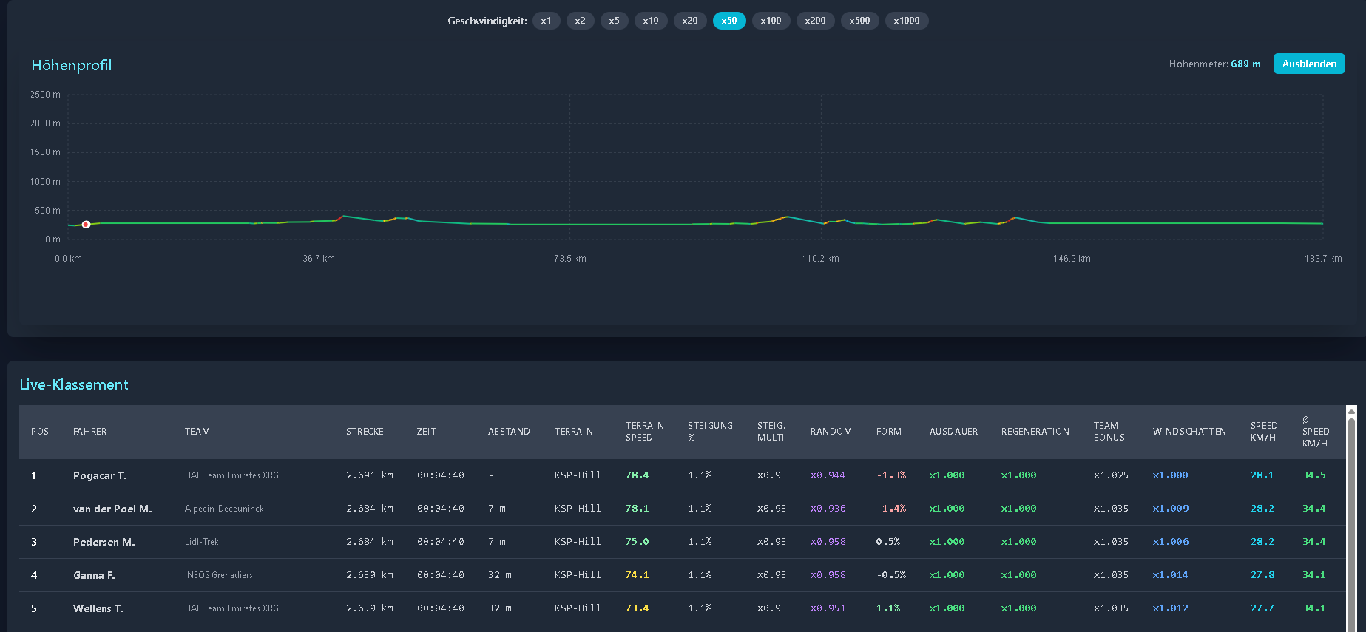
Task: Click the active x50 speed button
Action: pyautogui.click(x=728, y=21)
